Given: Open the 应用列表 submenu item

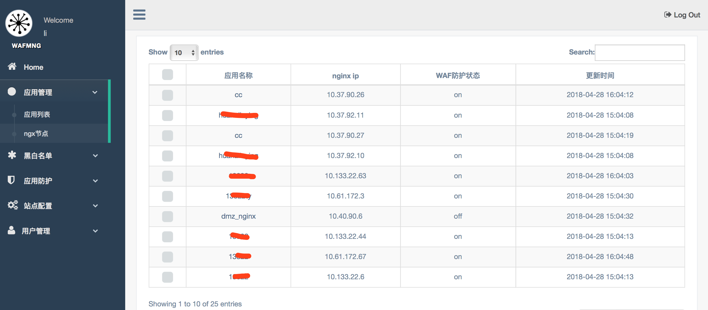Looking at the screenshot, I should [37, 115].
